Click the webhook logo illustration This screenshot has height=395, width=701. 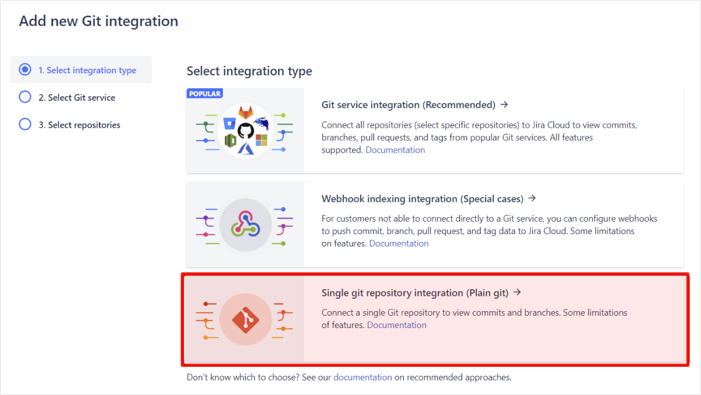(246, 225)
